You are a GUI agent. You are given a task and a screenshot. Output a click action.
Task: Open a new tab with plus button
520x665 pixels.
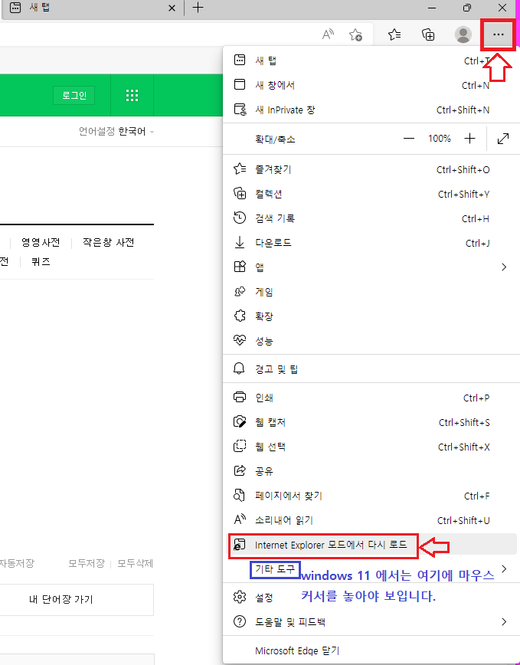(x=198, y=8)
